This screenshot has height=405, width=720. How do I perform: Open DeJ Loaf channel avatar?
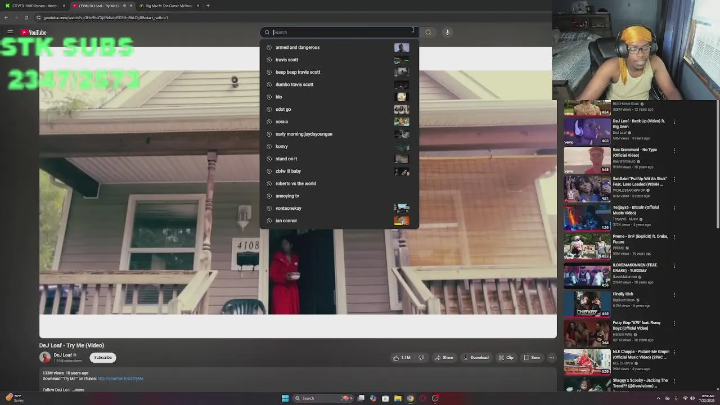[44, 357]
